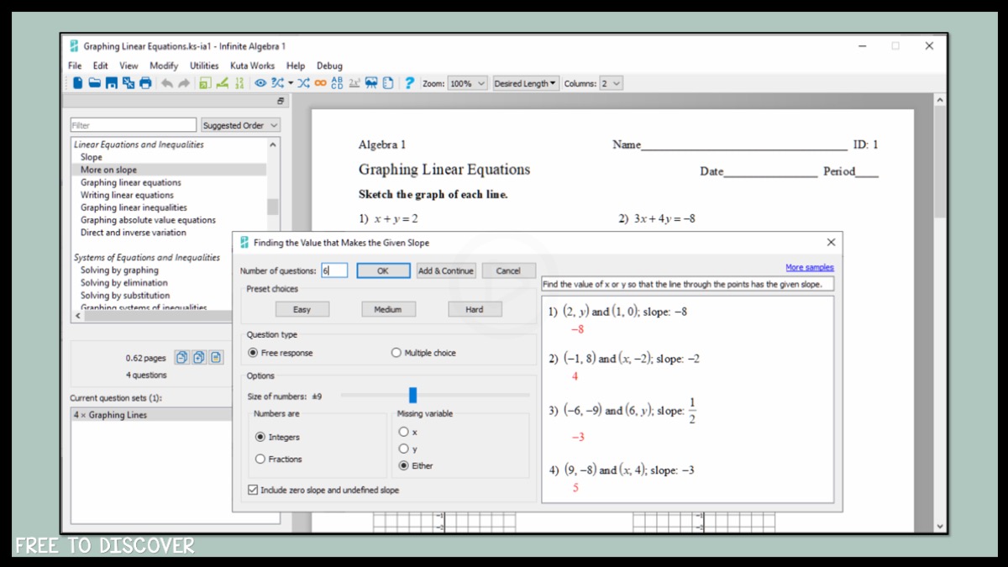This screenshot has height=567, width=1008.
Task: Open the Columns dropdown
Action: pyautogui.click(x=611, y=83)
